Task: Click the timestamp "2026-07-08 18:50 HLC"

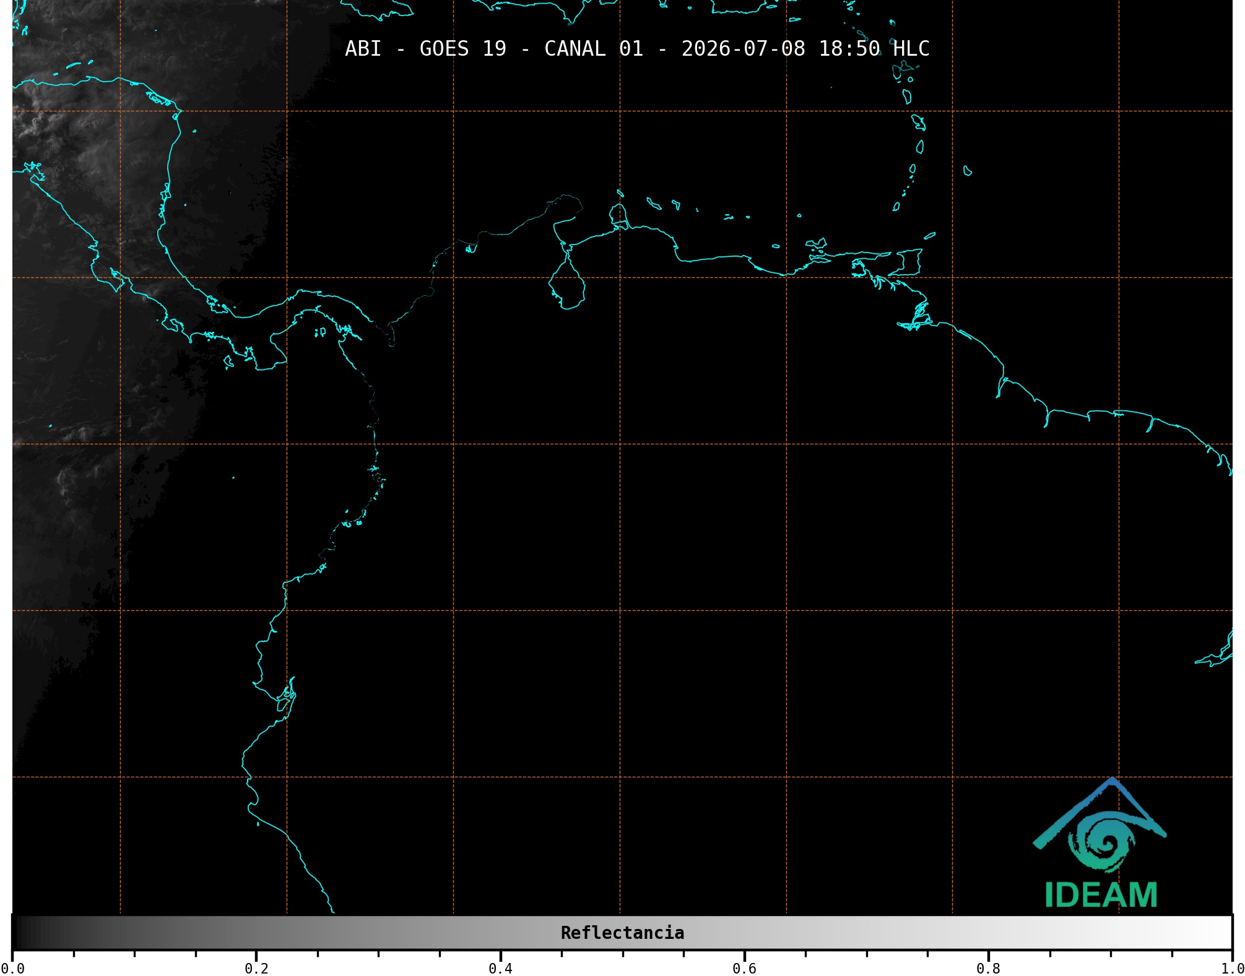Action: click(805, 48)
